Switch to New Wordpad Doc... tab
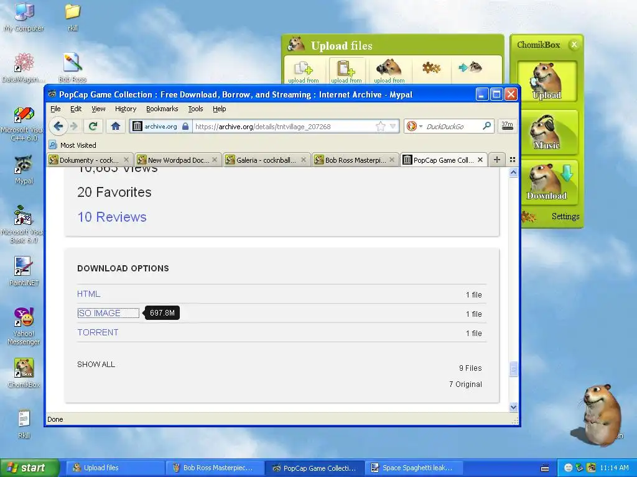This screenshot has width=637, height=477. pyautogui.click(x=178, y=160)
